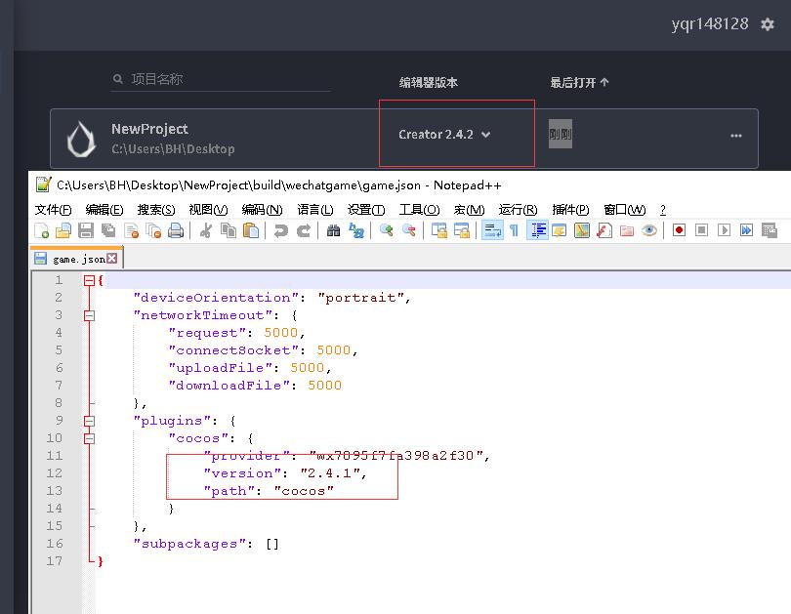Open the 语言(L) menu
The width and height of the screenshot is (791, 614).
click(315, 210)
